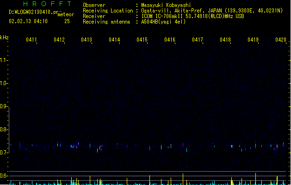
Task: Click the Receiving antenna label
Action: pyautogui.click(x=106, y=22)
